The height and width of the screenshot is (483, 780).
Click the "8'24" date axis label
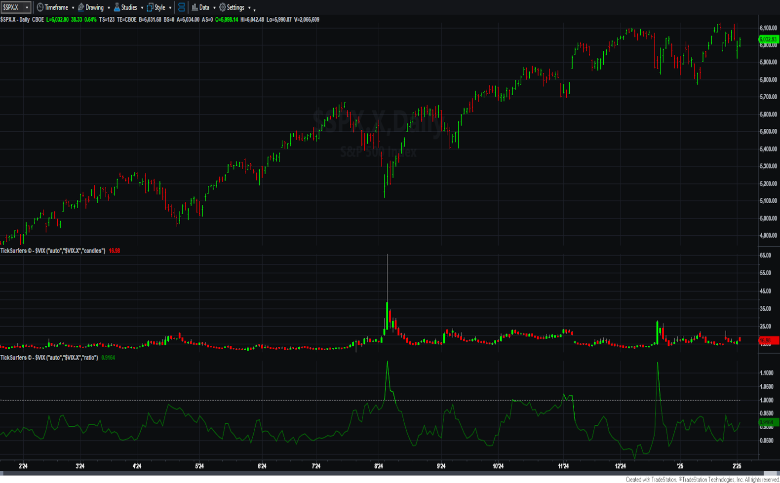[379, 466]
